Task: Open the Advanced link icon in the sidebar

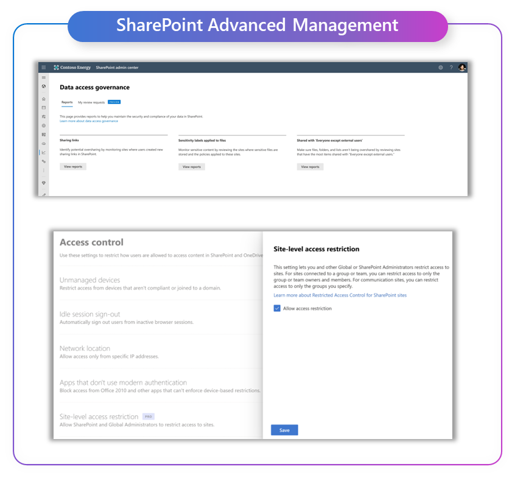Action: (x=44, y=161)
